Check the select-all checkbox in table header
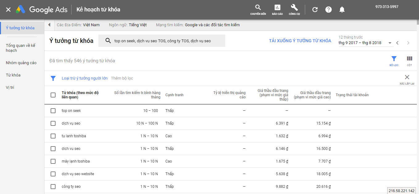The height and width of the screenshot is (194, 419). coord(53,95)
